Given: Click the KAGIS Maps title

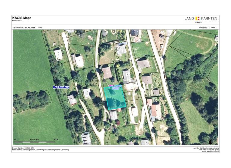Looking at the screenshot, I should [22, 18].
